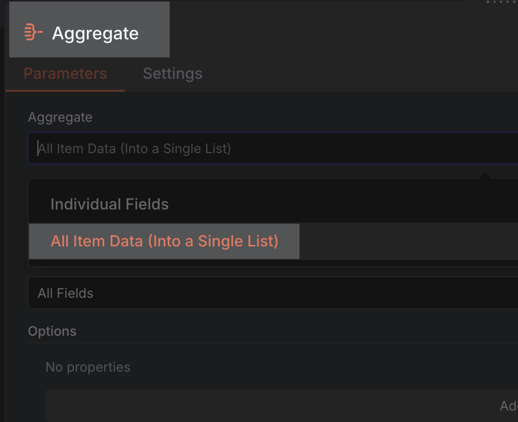The image size is (518, 422).
Task: Click the orange Aggregate node icon
Action: point(33,32)
